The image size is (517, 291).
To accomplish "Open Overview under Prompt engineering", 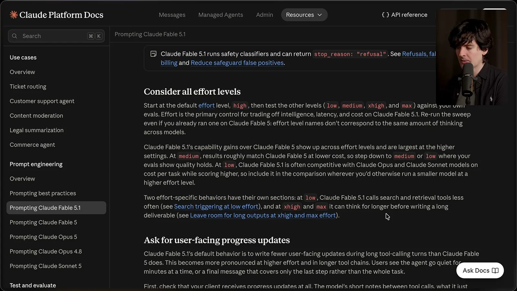I will pyautogui.click(x=22, y=179).
